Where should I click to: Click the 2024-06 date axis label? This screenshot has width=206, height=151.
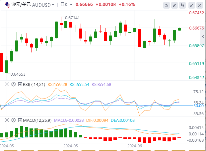coord(135,146)
